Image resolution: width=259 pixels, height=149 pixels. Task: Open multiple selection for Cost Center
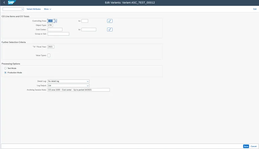(x=110, y=30)
